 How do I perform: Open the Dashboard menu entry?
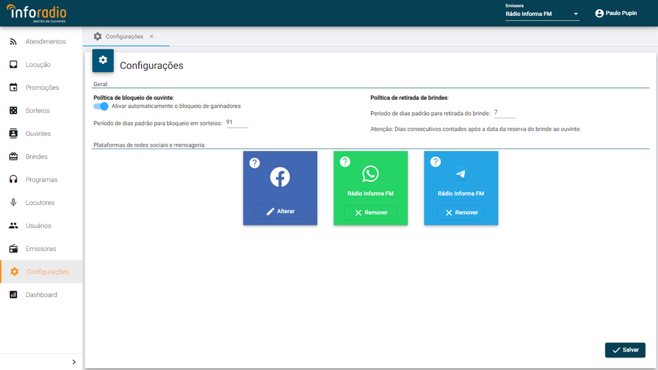pyautogui.click(x=41, y=294)
